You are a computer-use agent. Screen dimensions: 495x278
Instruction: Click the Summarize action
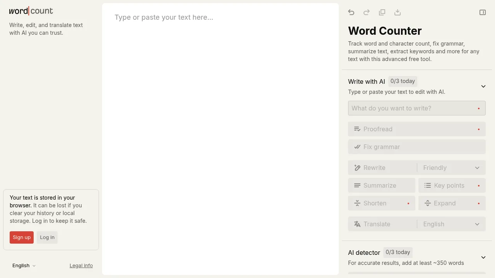(x=379, y=185)
